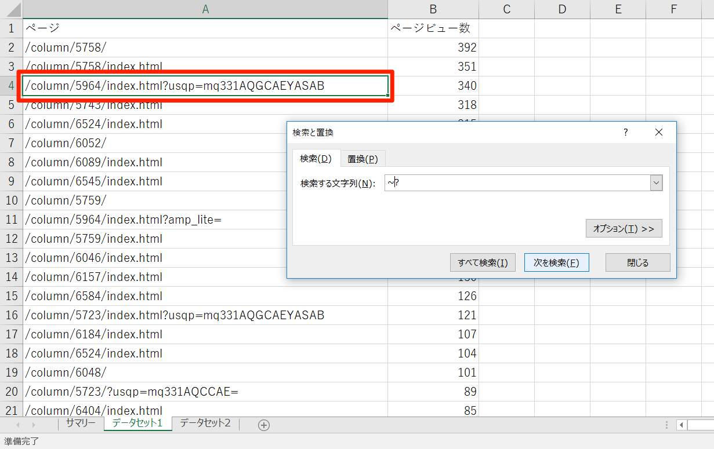Select column C header
The height and width of the screenshot is (449, 714).
(506, 9)
